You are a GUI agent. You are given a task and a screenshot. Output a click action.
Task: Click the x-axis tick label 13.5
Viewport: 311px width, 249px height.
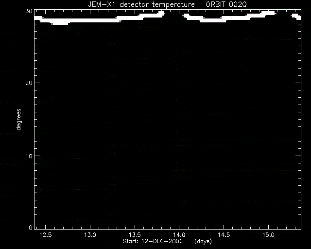click(135, 235)
